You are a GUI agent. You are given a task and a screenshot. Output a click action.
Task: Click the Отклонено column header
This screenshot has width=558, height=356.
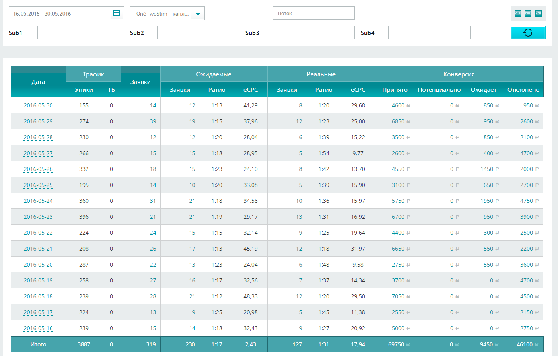(523, 89)
